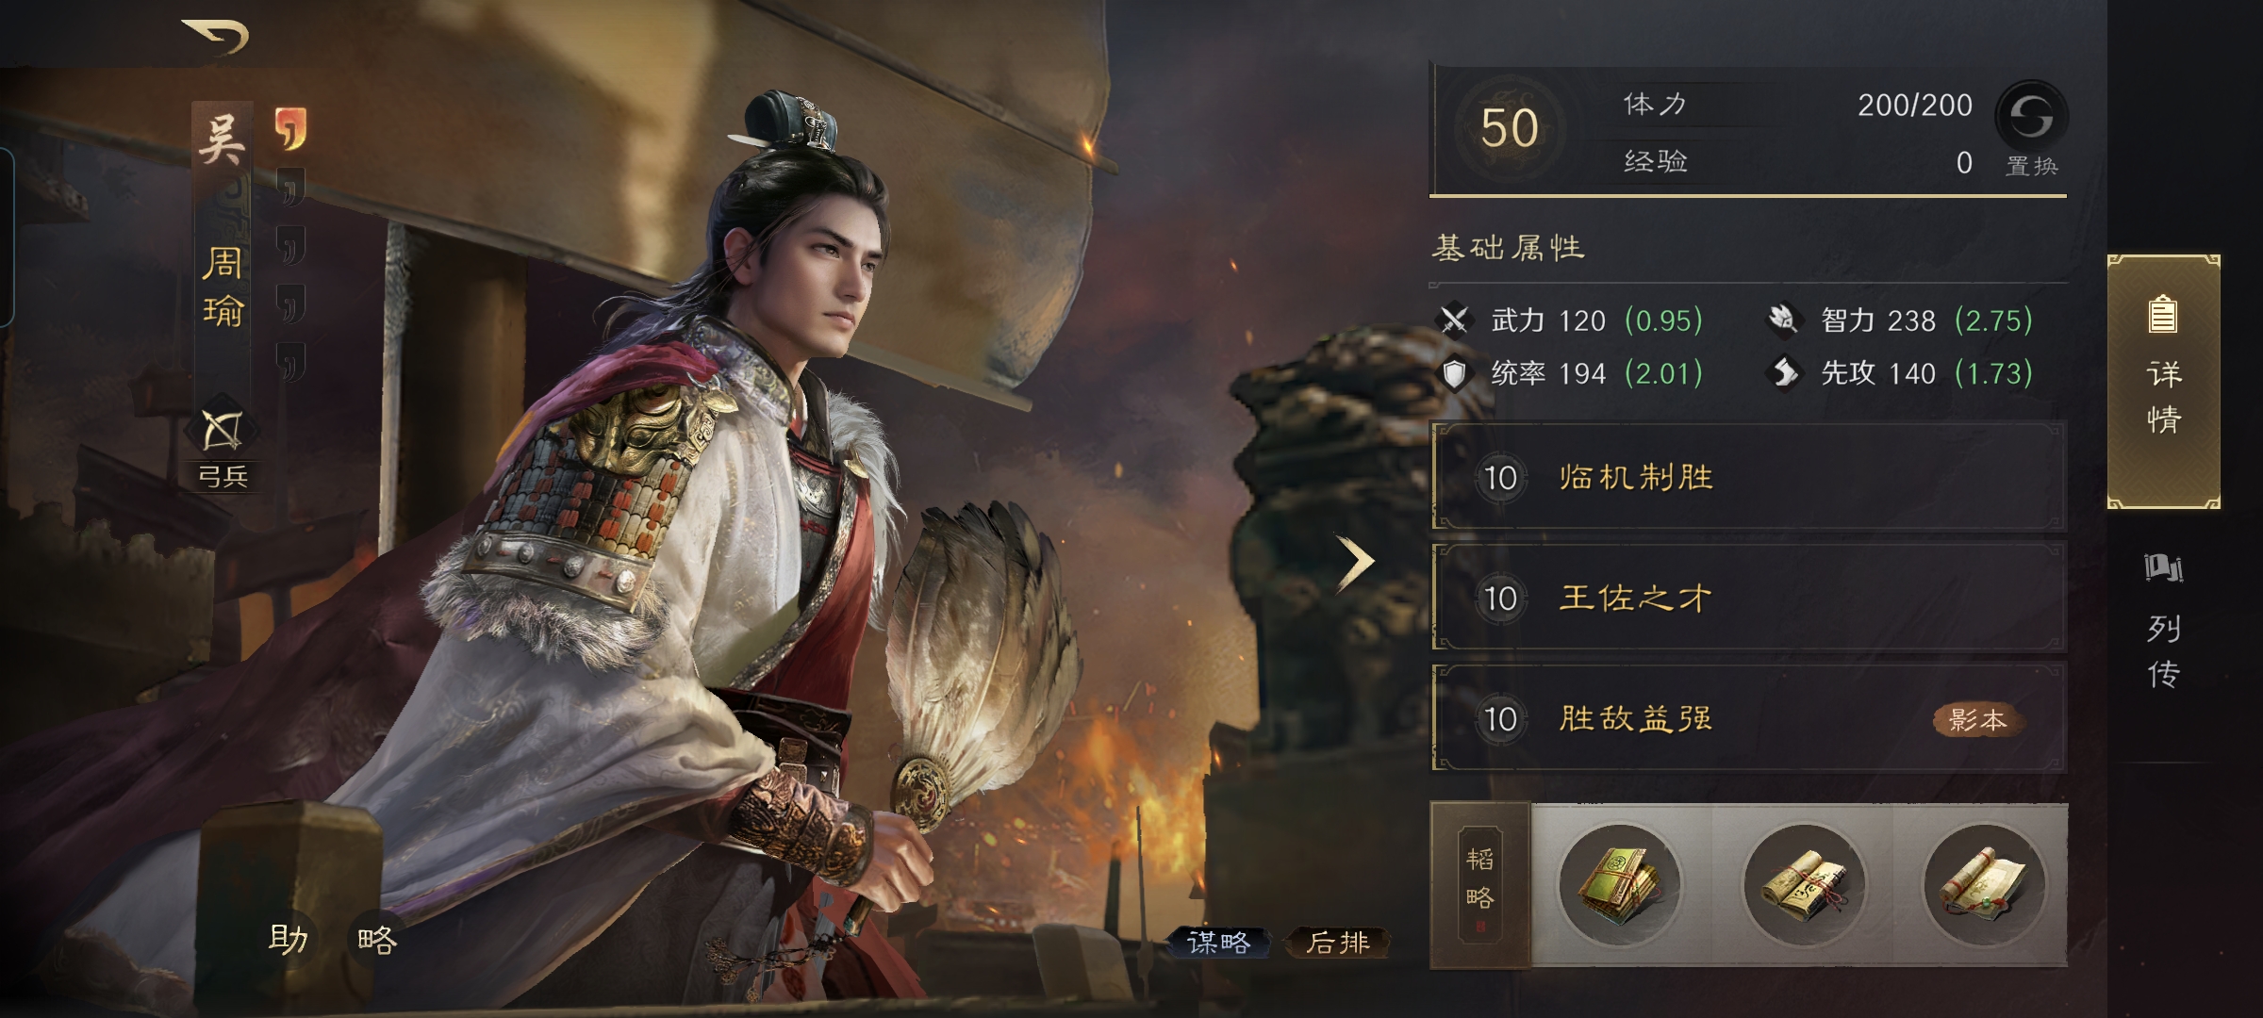The width and height of the screenshot is (2263, 1018).
Task: Tap the 影本 badge
Action: pos(1978,720)
